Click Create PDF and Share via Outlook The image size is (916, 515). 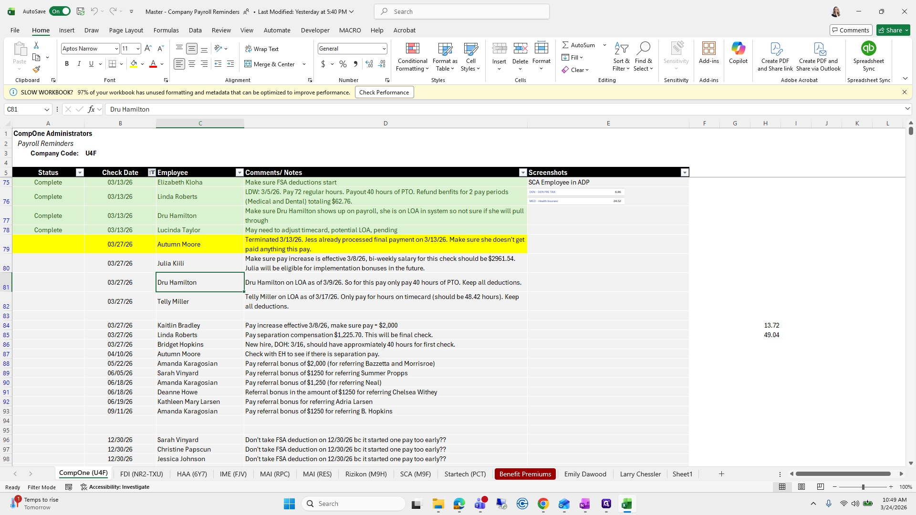(818, 56)
